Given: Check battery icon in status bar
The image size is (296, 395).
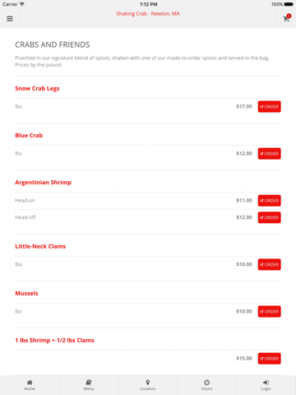Looking at the screenshot, I should pos(289,4).
